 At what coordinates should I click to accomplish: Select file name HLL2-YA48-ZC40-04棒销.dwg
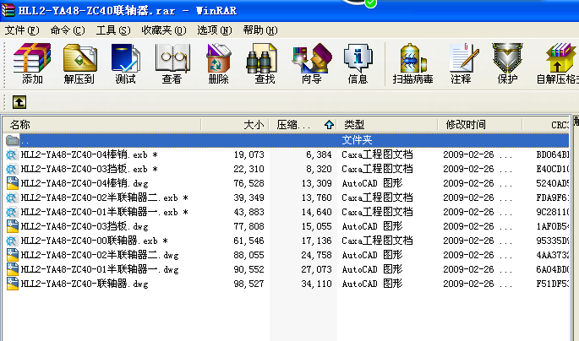click(x=85, y=183)
